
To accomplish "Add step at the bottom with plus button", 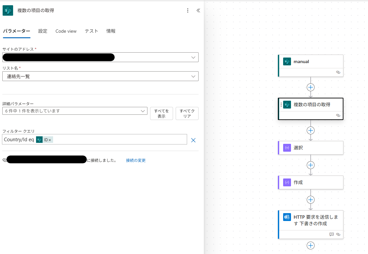I will click(311, 246).
